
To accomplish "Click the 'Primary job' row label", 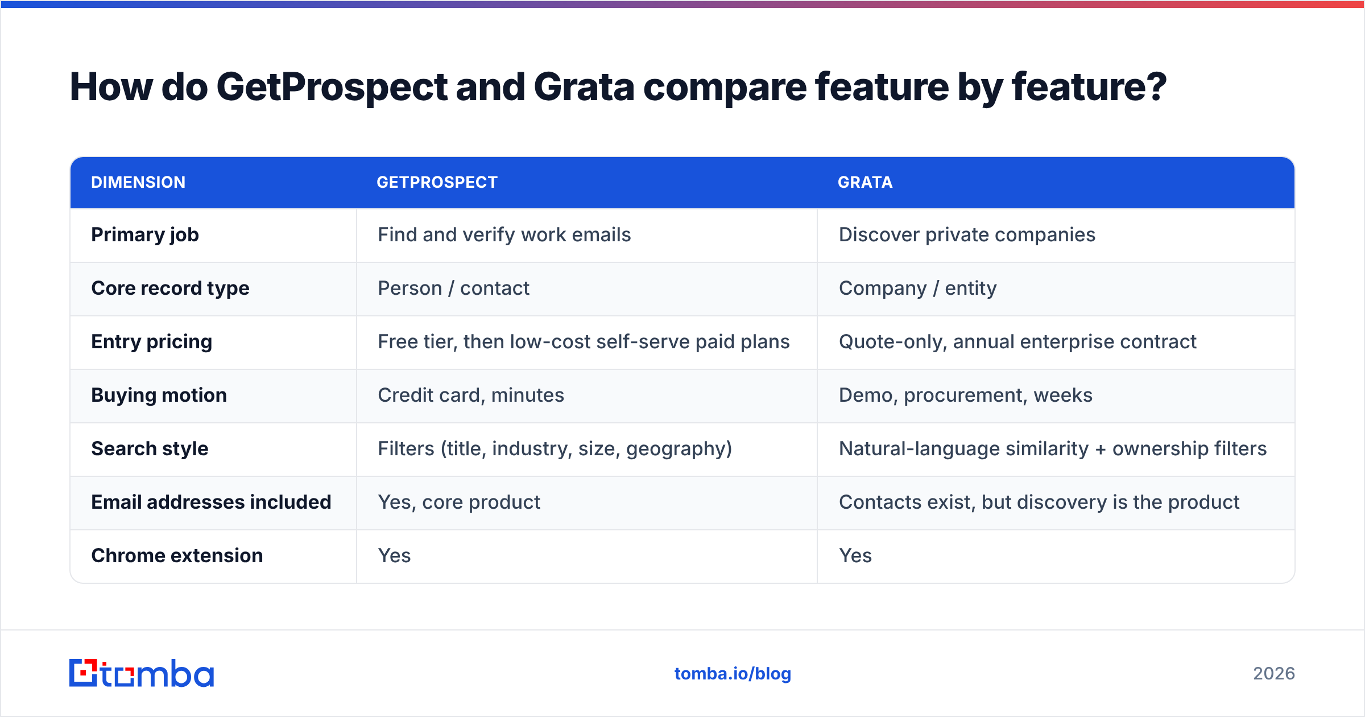I will point(145,235).
